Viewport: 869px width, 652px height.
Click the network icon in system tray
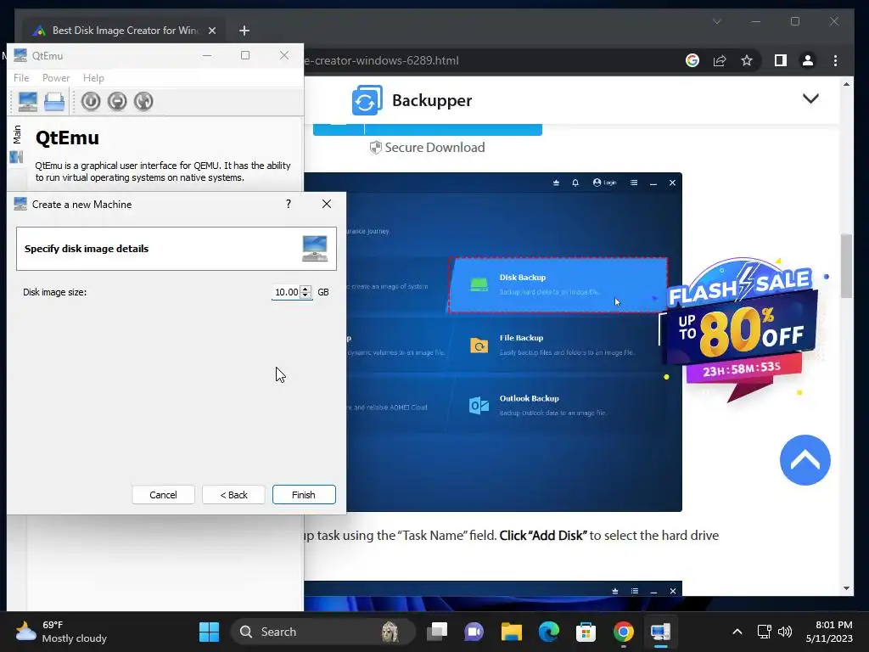click(765, 632)
